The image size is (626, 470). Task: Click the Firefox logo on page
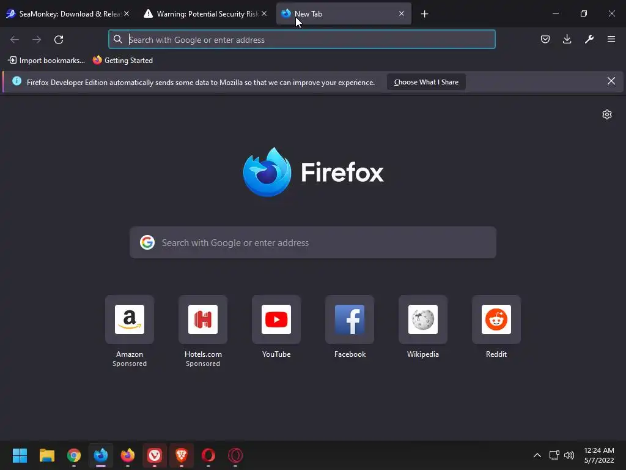point(313,172)
